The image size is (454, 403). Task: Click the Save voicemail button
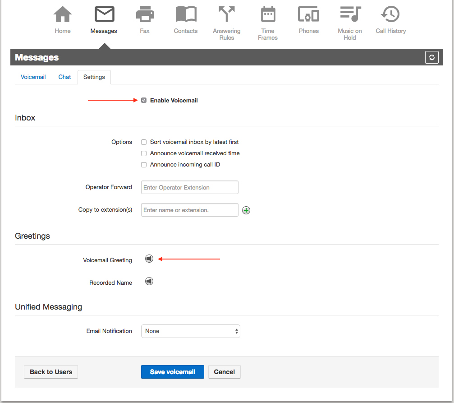(x=172, y=372)
